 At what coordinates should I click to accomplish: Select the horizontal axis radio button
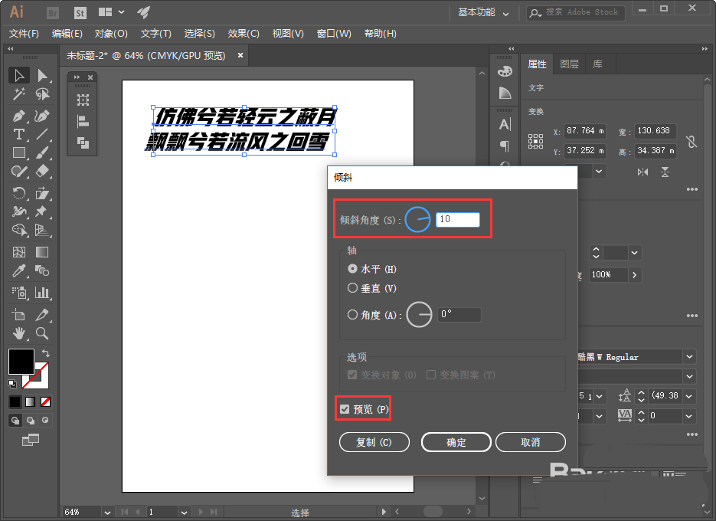click(x=352, y=269)
